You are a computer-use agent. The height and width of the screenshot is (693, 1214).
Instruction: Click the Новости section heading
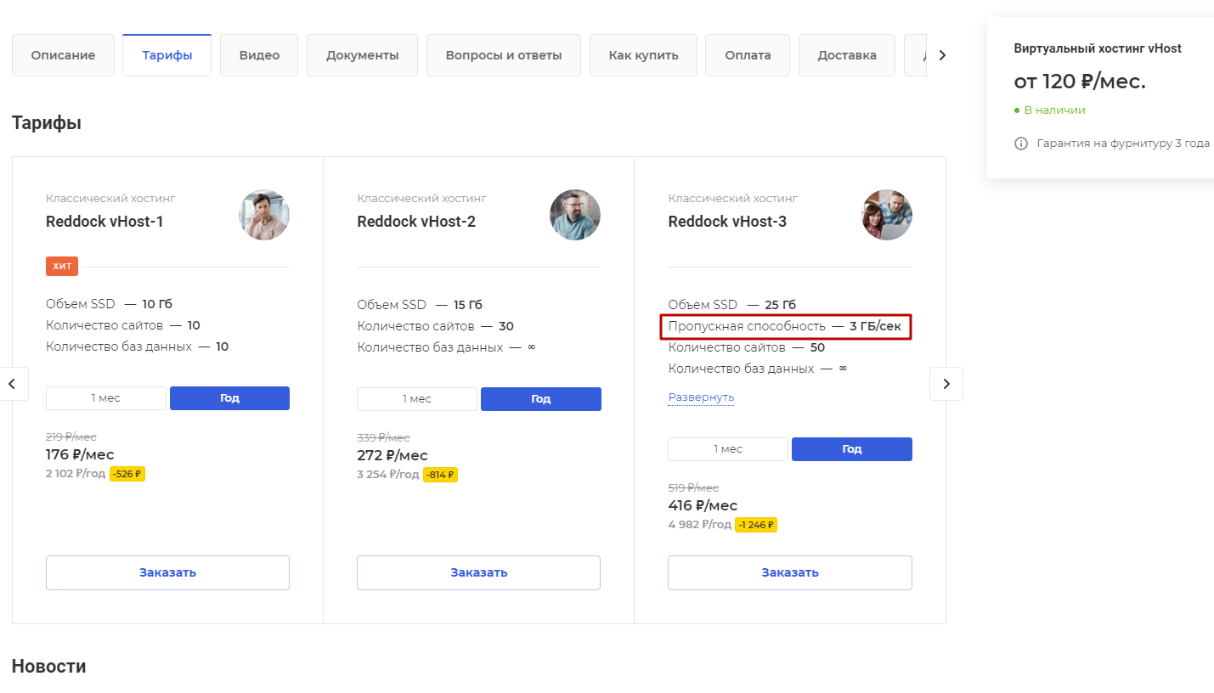tap(49, 667)
